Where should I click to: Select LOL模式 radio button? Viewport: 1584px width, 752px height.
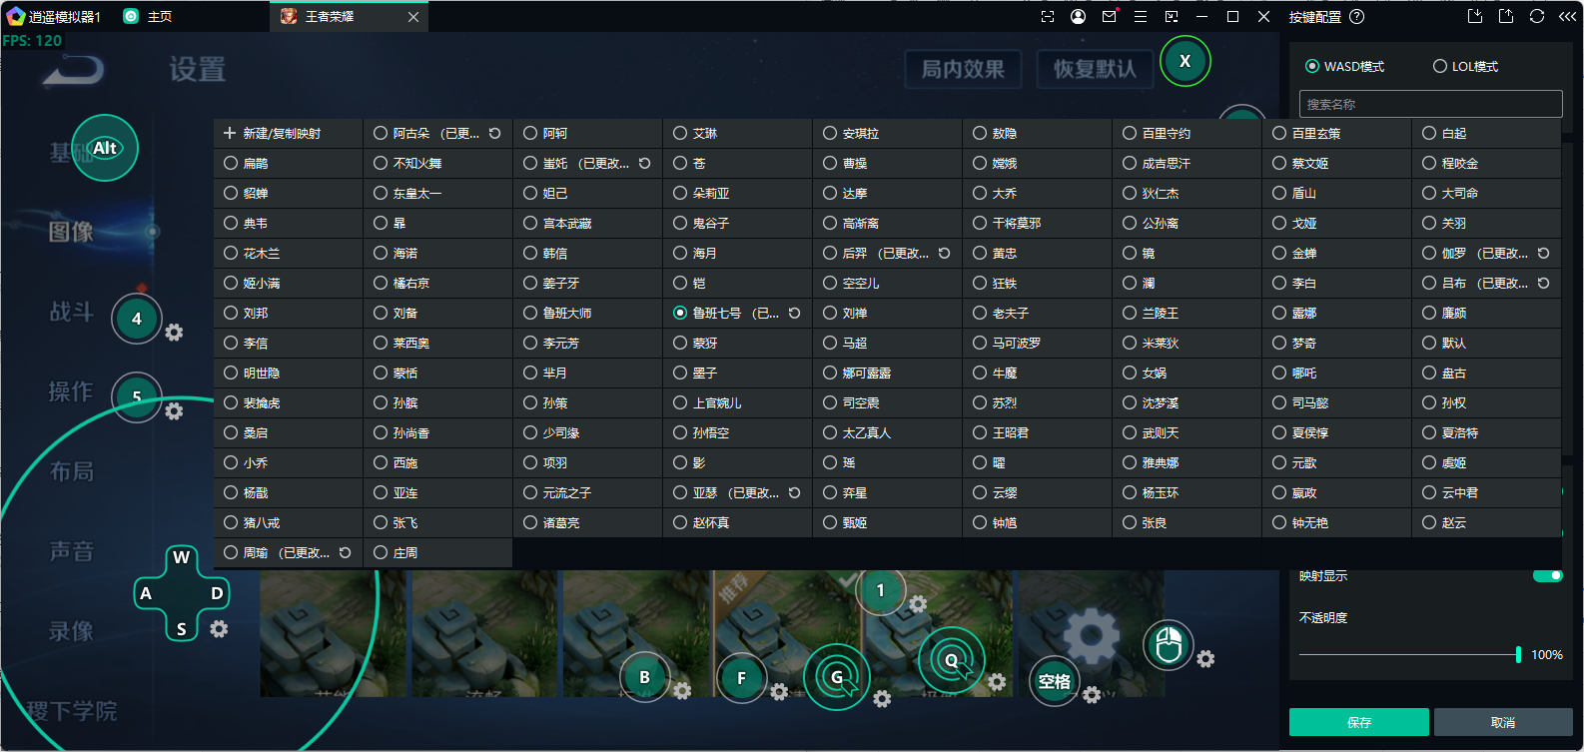pyautogui.click(x=1440, y=66)
